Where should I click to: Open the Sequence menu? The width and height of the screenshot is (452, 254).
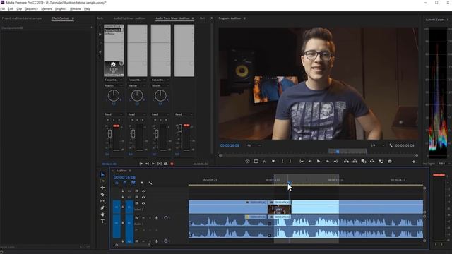[31, 9]
